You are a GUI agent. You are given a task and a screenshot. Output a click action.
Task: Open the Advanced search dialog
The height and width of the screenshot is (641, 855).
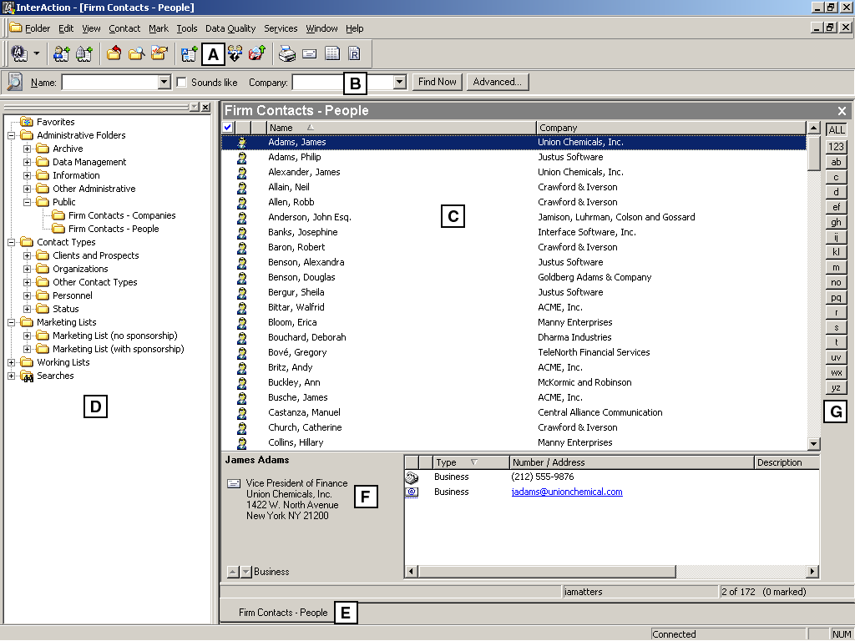click(x=498, y=81)
